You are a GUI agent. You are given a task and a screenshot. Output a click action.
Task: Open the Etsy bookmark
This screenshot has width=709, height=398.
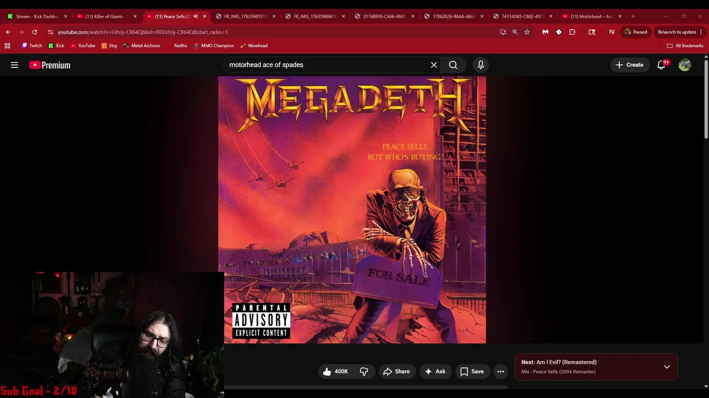tap(109, 46)
